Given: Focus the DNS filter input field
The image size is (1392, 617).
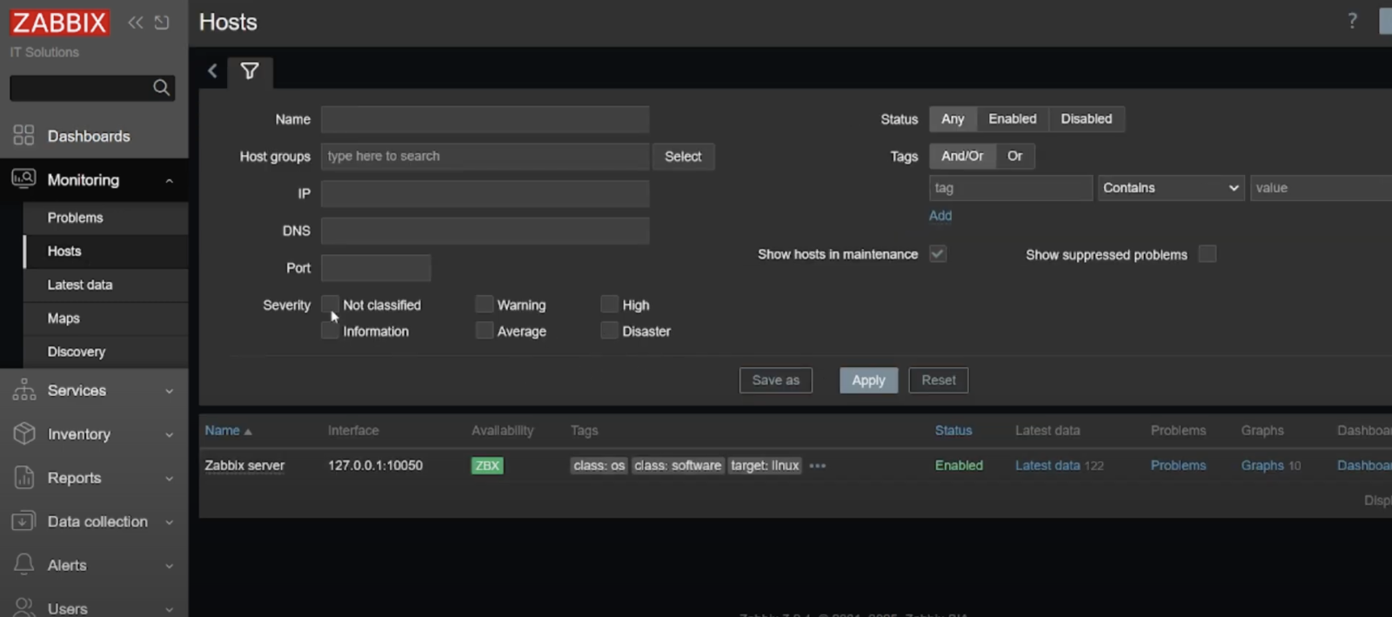Looking at the screenshot, I should [485, 231].
